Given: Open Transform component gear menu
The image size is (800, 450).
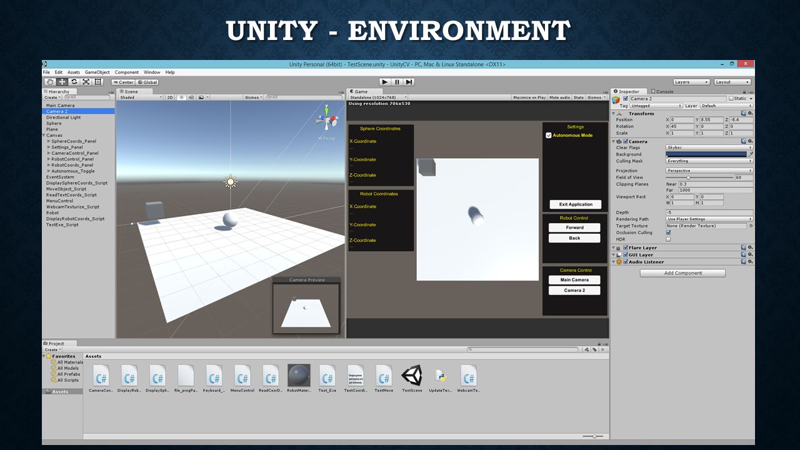Looking at the screenshot, I should click(751, 113).
